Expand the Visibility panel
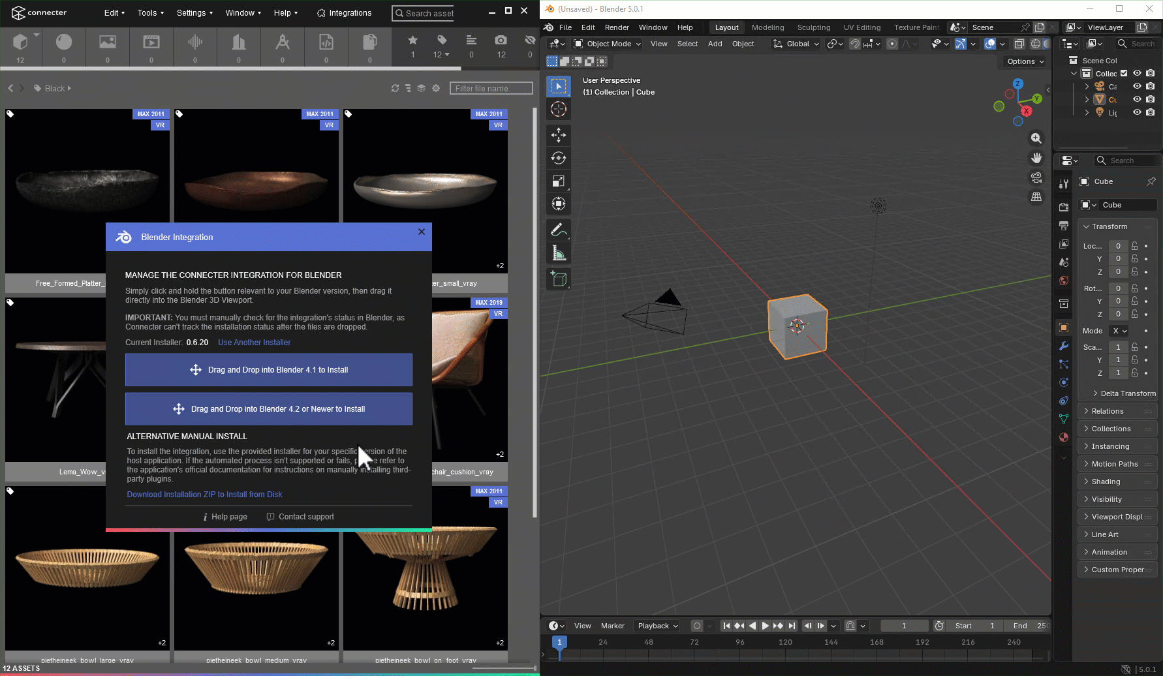 [x=1117, y=499]
